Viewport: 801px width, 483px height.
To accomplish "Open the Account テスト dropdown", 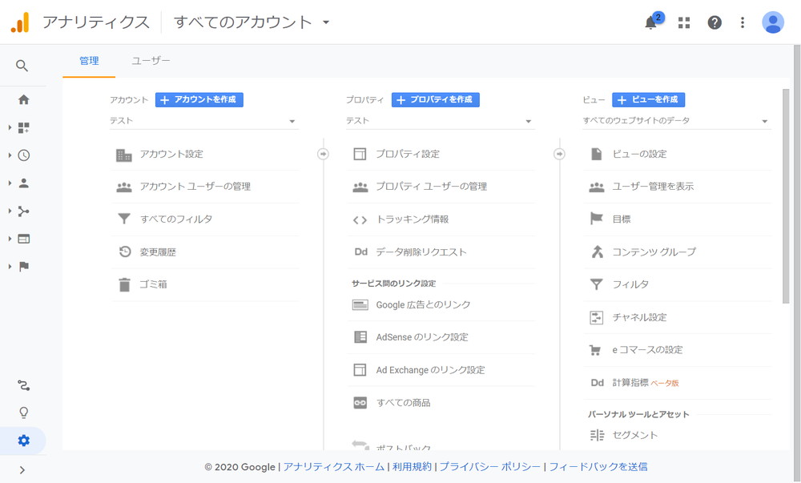I will pos(203,121).
